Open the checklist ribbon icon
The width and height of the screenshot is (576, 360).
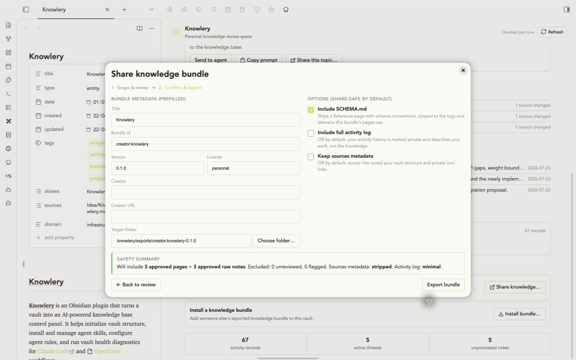[8, 107]
